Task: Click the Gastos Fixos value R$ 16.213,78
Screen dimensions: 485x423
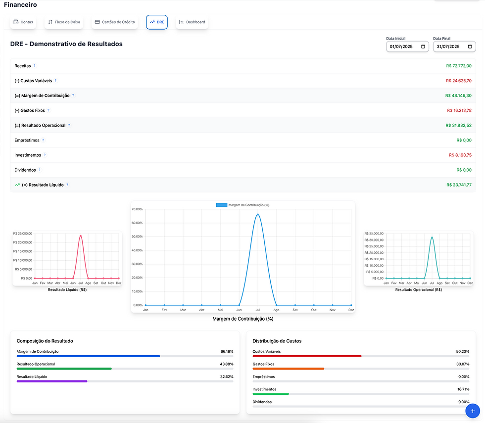Action: pyautogui.click(x=459, y=110)
